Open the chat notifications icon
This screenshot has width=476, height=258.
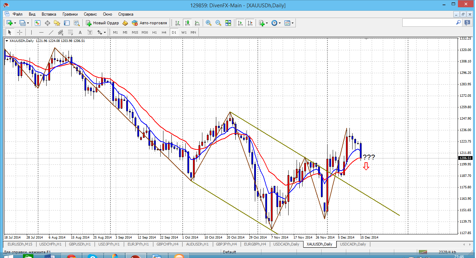click(468, 23)
